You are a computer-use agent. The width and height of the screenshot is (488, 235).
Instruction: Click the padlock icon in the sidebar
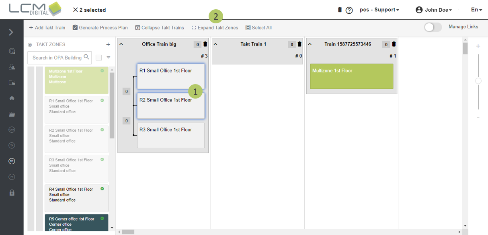12,192
